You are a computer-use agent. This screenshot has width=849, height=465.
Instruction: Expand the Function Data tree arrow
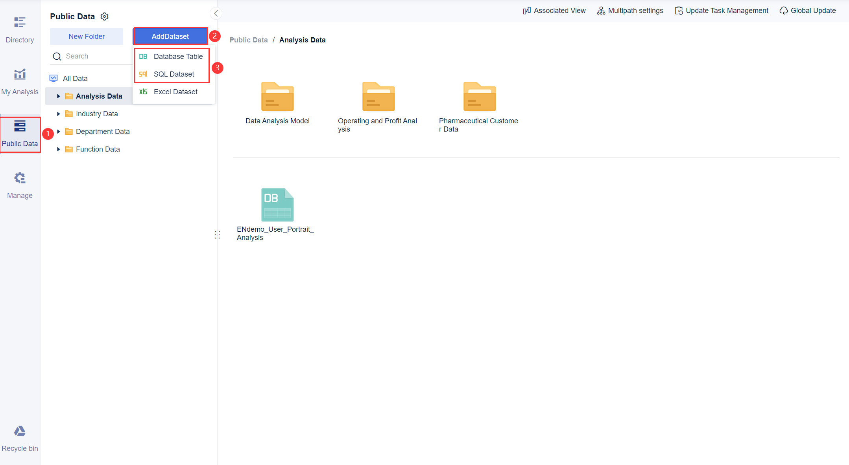58,149
